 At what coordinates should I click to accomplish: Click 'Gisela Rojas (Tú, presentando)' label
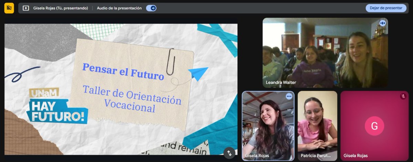61,8
